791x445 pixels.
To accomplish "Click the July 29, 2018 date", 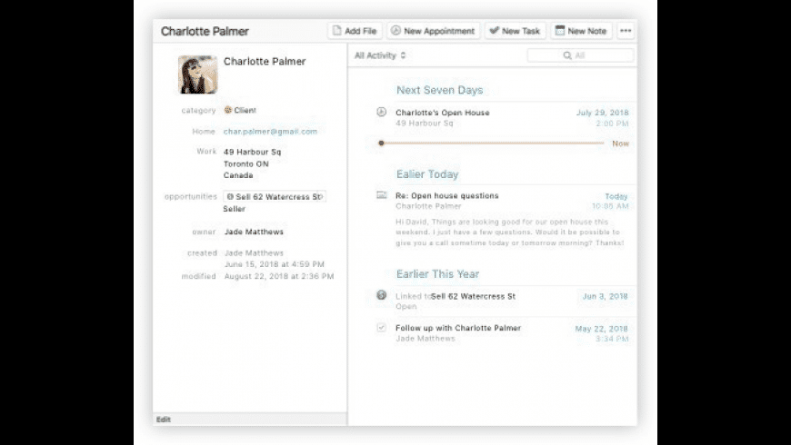I will [x=602, y=113].
